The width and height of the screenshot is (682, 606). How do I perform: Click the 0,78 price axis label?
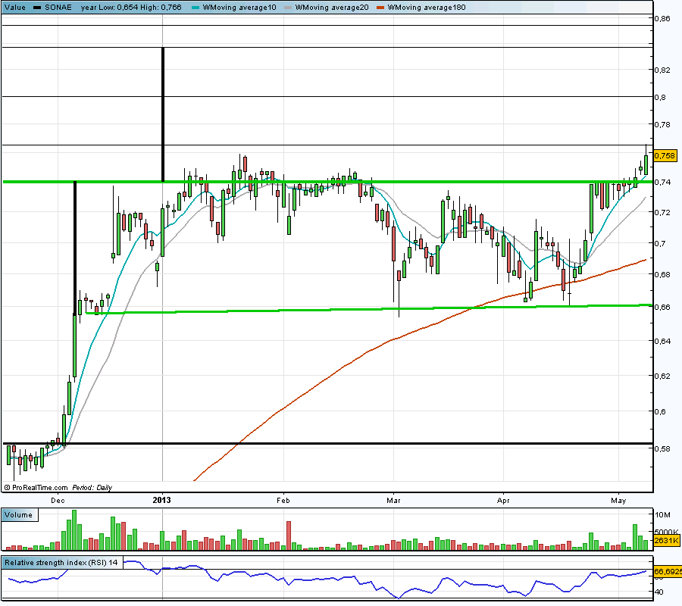[662, 125]
